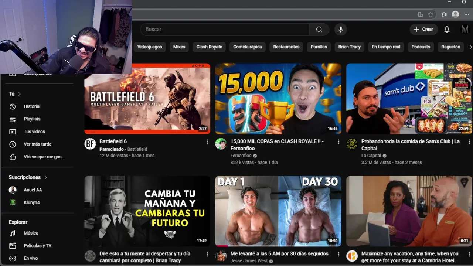Image resolution: width=473 pixels, height=266 pixels.
Task: Click the search magnifier button
Action: pyautogui.click(x=319, y=30)
